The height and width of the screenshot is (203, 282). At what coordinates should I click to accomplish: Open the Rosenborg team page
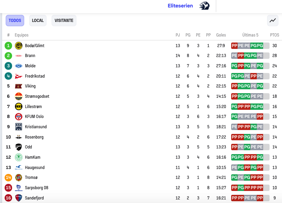pos(34,137)
